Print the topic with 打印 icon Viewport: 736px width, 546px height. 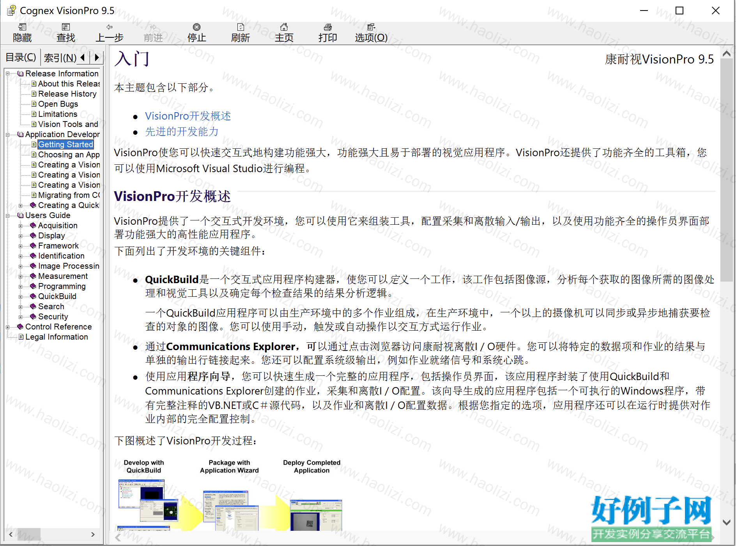[328, 27]
